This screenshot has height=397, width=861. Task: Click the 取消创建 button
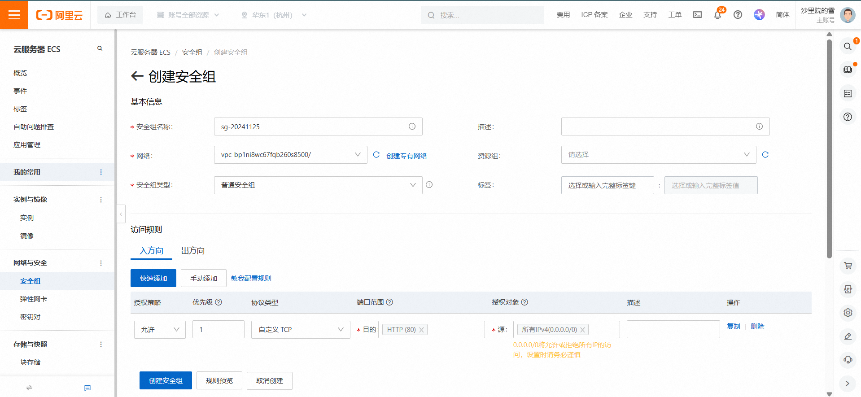[270, 380]
